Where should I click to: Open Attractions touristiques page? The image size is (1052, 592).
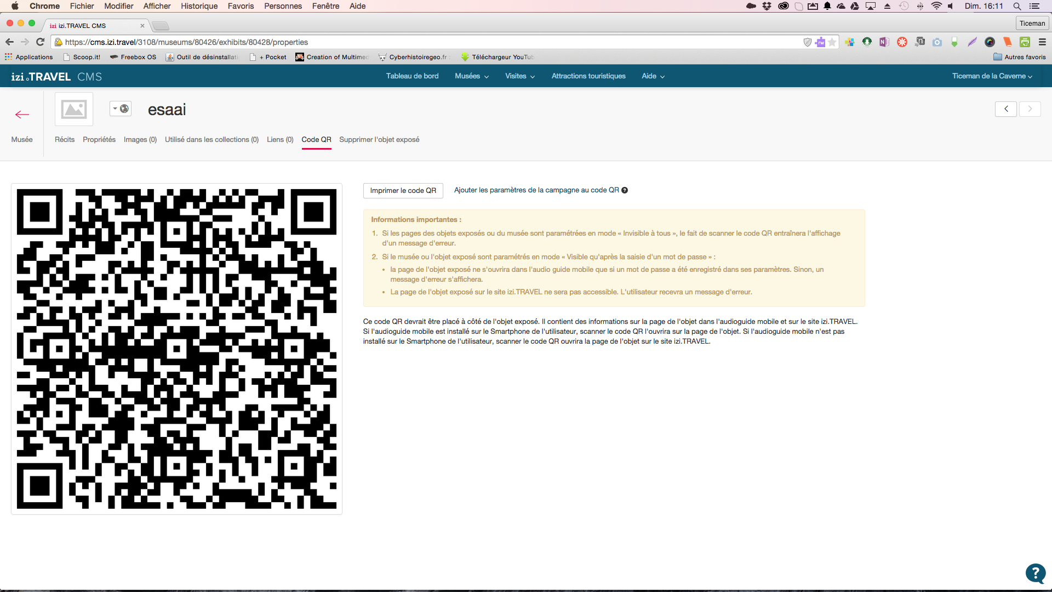(x=588, y=76)
